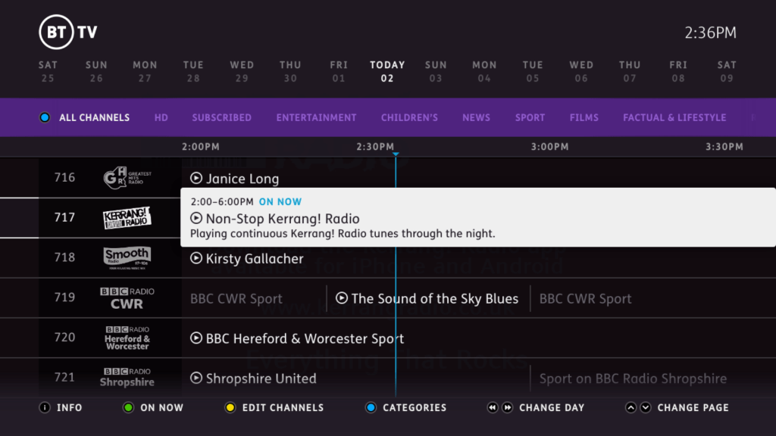This screenshot has height=436, width=776.
Task: Click the Greatest Hits Radio logo
Action: point(127,178)
